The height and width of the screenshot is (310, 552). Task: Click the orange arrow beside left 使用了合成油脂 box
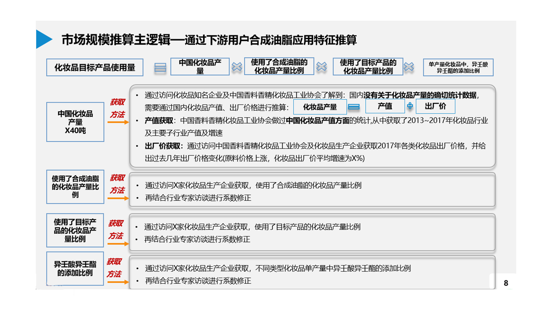tap(118, 198)
